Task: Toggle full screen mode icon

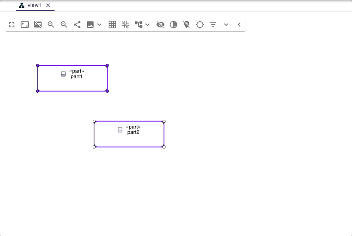Action: pyautogui.click(x=12, y=25)
